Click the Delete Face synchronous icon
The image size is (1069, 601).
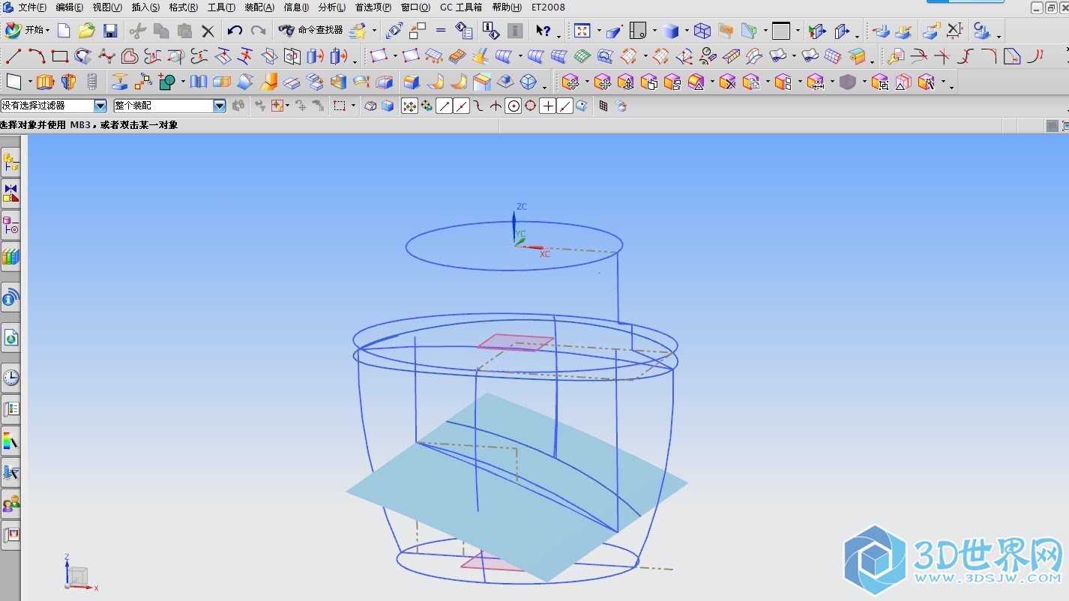pyautogui.click(x=727, y=82)
